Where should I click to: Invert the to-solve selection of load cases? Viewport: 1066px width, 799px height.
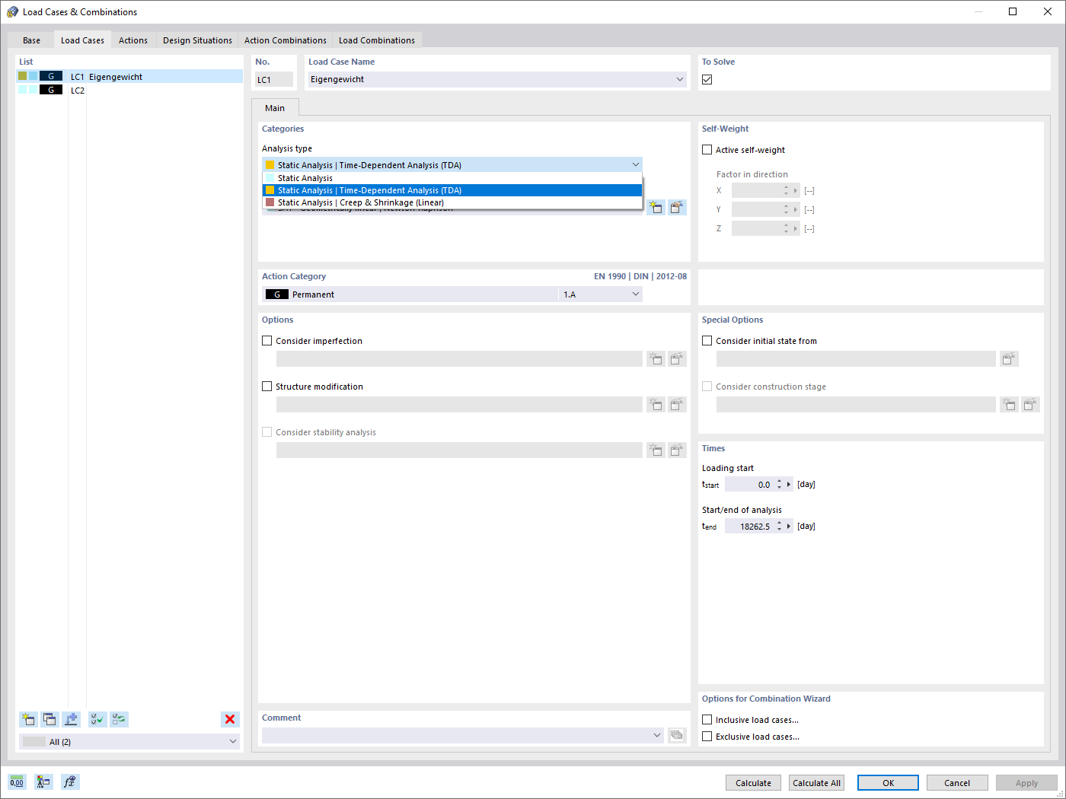118,719
